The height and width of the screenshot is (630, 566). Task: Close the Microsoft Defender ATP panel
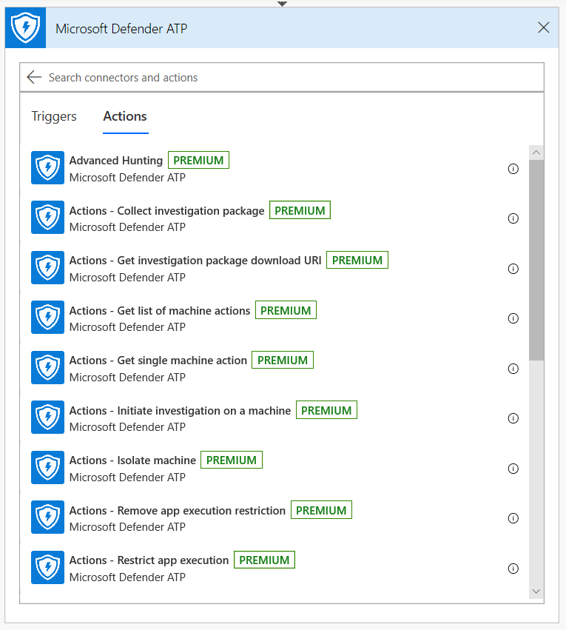[x=544, y=28]
